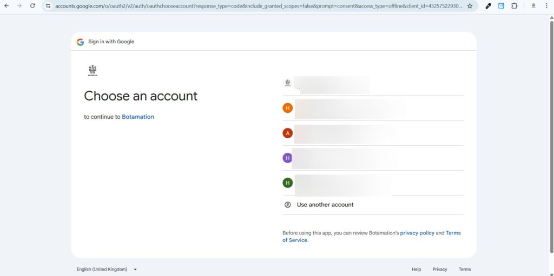The height and width of the screenshot is (276, 554).
Task: Bookmark this page with the star icon
Action: tap(470, 6)
